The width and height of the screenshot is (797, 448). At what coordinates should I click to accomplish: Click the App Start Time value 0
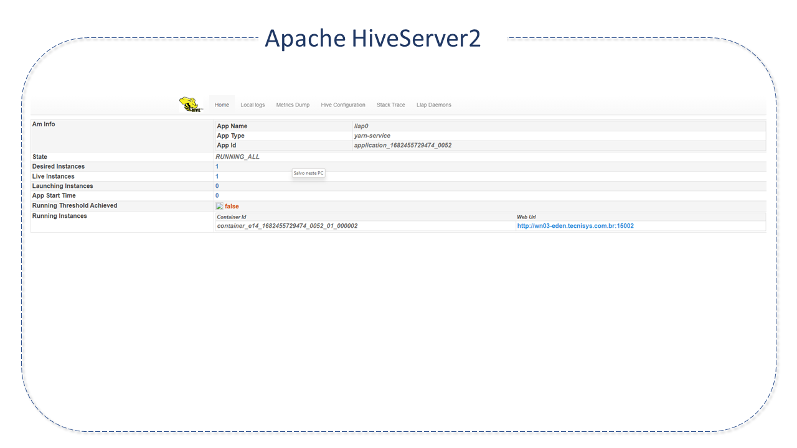217,196
